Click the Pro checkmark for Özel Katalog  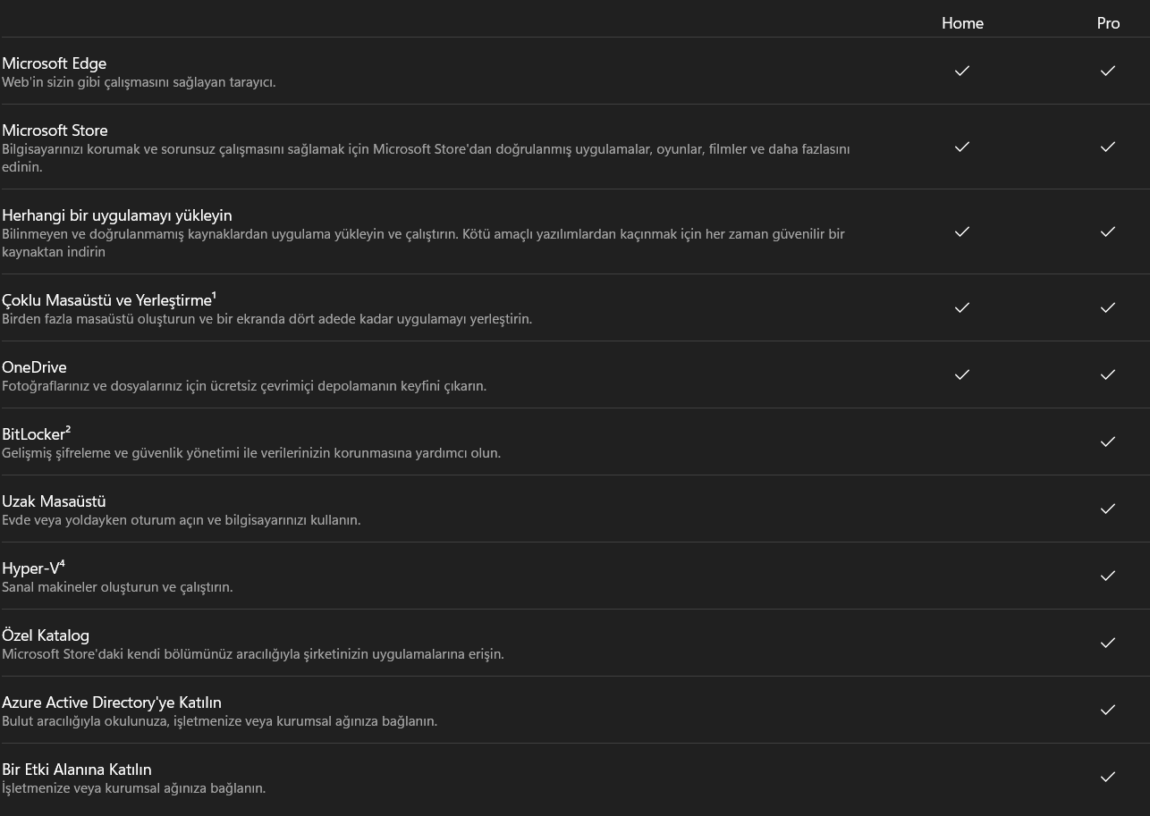(x=1108, y=643)
